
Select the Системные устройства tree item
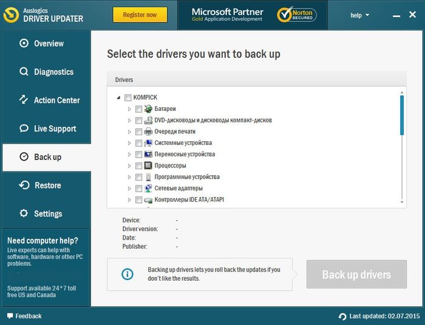[183, 143]
